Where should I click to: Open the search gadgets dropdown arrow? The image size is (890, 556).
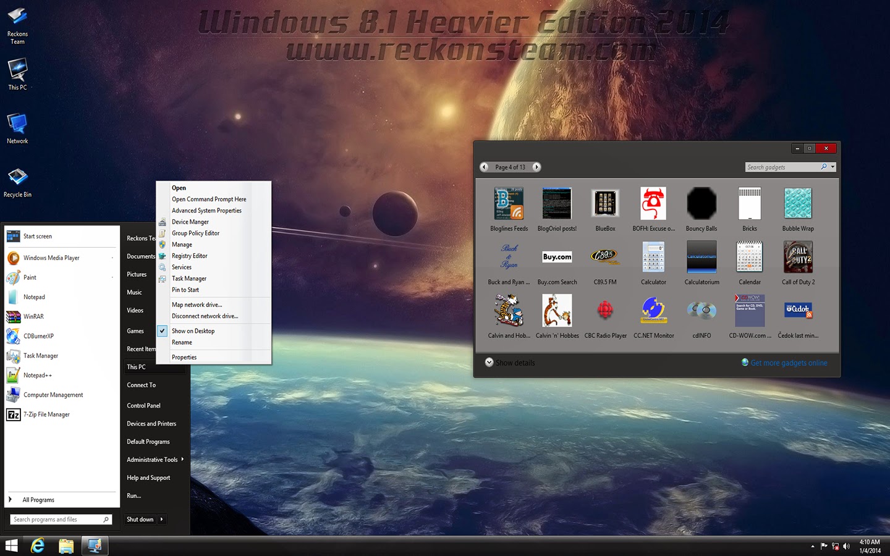(x=833, y=167)
